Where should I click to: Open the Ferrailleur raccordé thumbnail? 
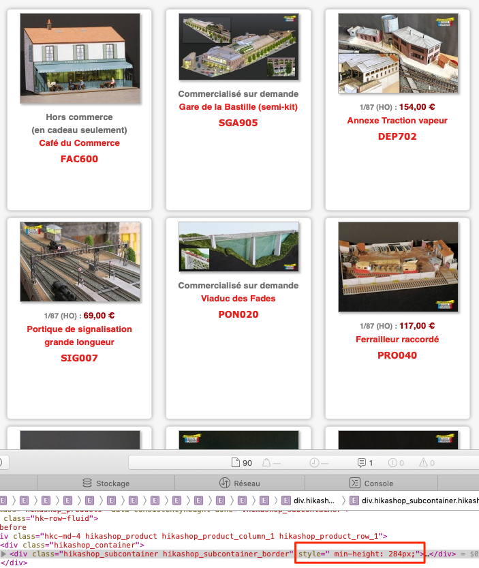(x=398, y=267)
